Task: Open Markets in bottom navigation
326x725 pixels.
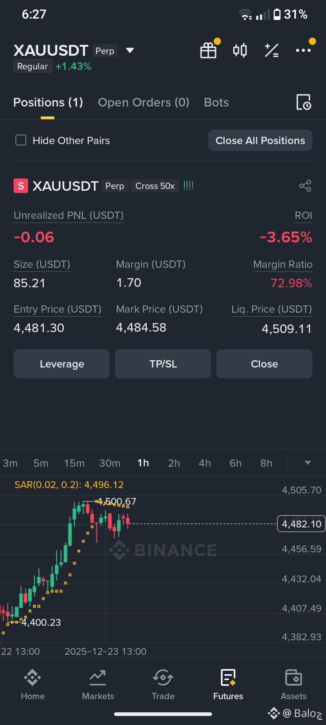Action: click(98, 685)
